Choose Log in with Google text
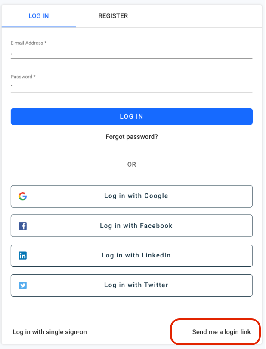Viewport: 266px width, 349px height. (x=136, y=196)
